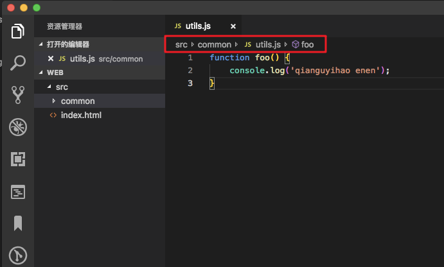Open the Explorer view in activity bar
The height and width of the screenshot is (267, 444).
pyautogui.click(x=17, y=31)
